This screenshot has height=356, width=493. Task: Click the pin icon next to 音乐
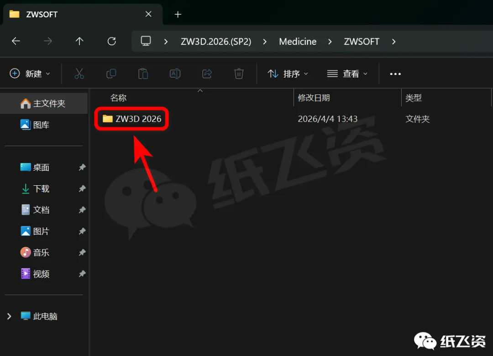(82, 252)
